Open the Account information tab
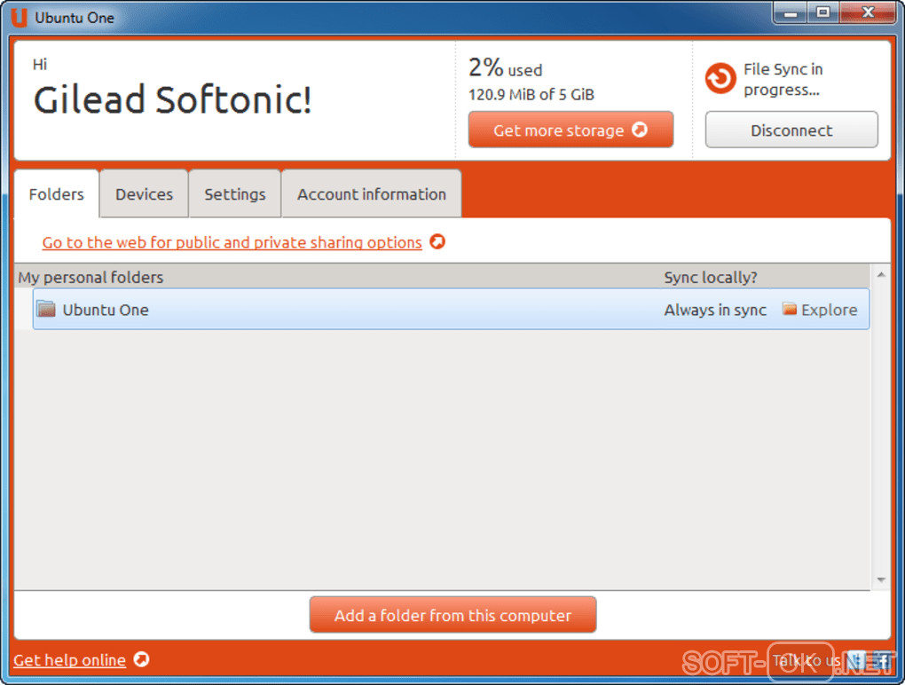This screenshot has width=905, height=685. 372,194
